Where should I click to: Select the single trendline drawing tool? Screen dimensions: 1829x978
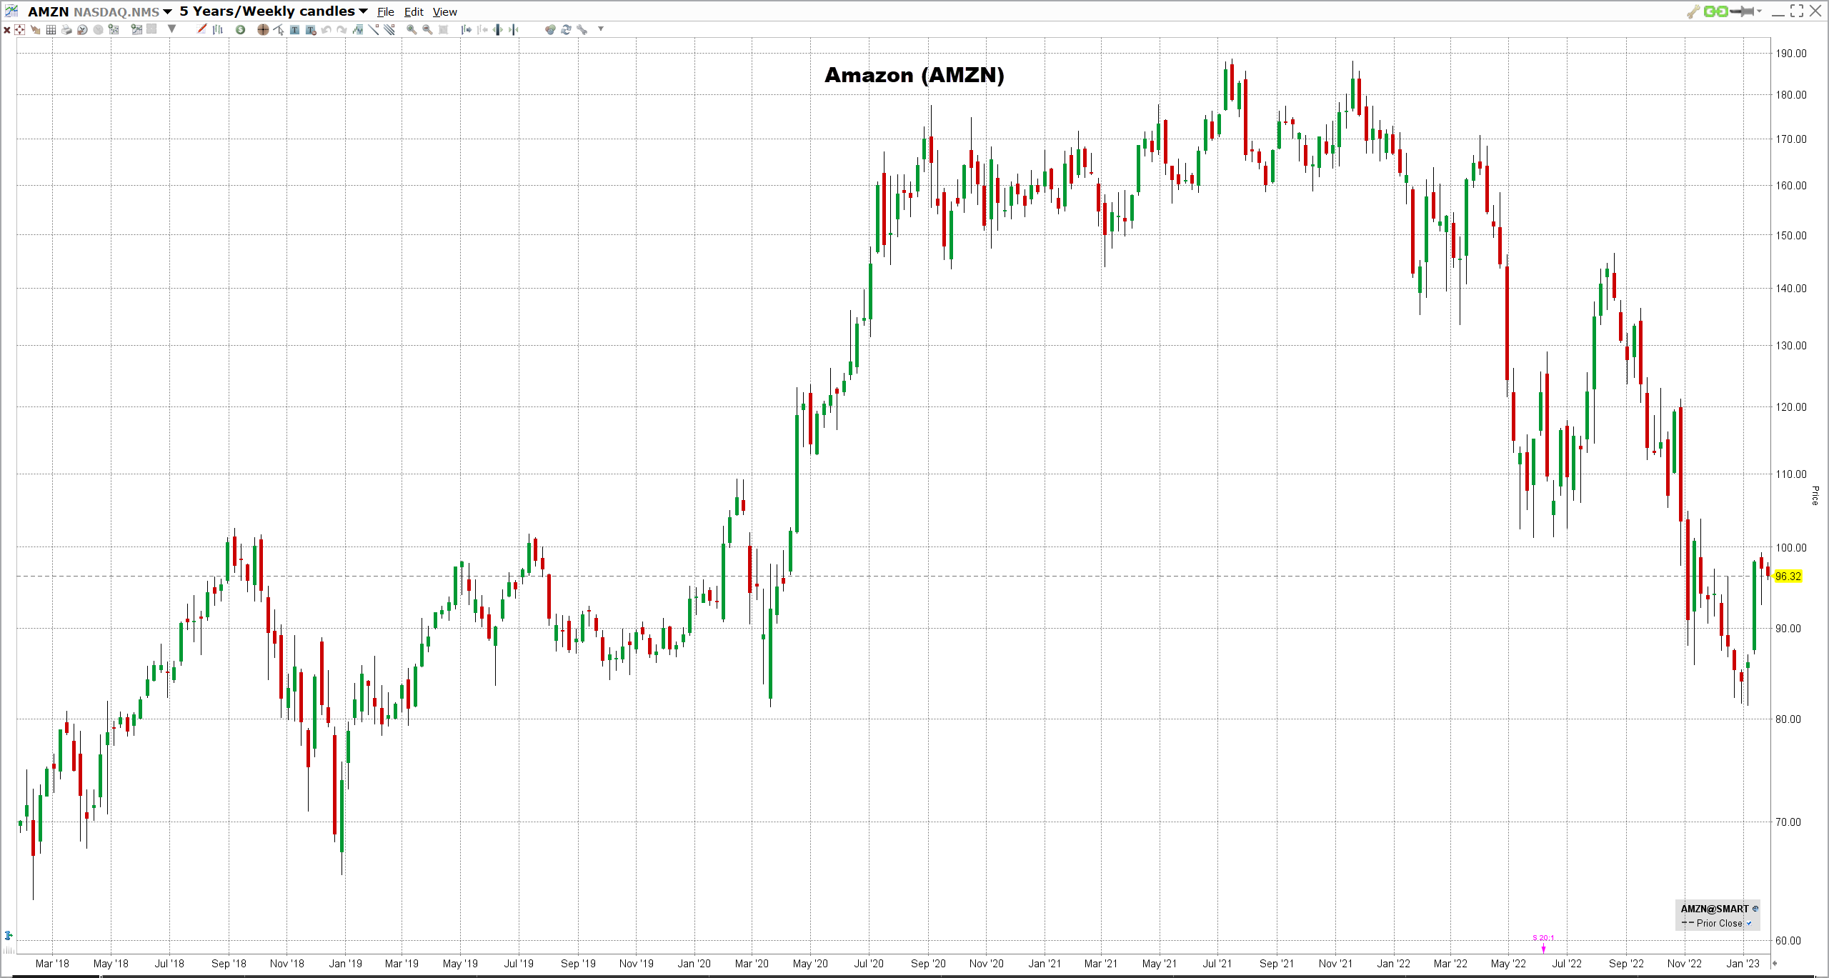pyautogui.click(x=373, y=29)
